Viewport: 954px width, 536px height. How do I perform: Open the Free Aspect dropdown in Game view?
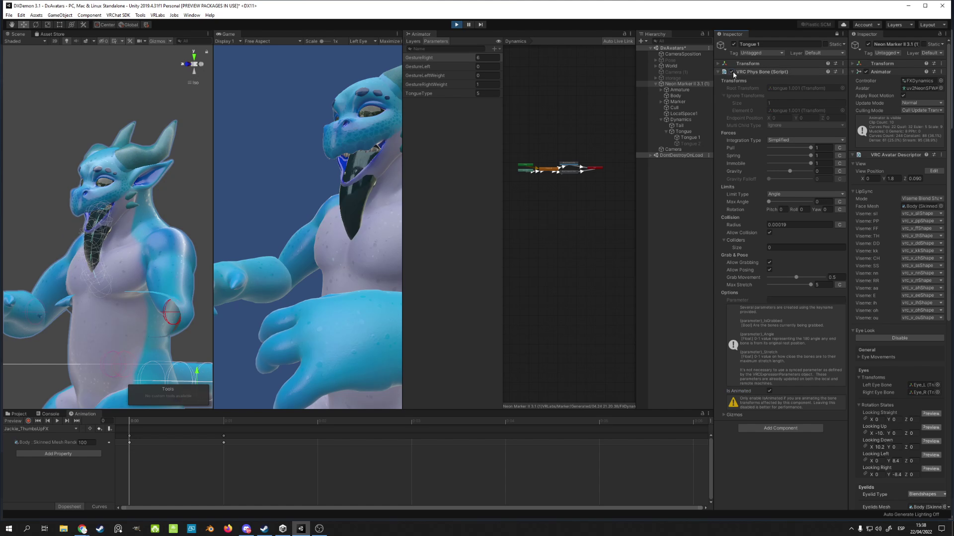[x=273, y=41]
